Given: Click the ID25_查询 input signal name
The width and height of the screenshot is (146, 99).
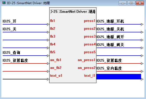Looking at the screenshot, I should click(x=11, y=53).
